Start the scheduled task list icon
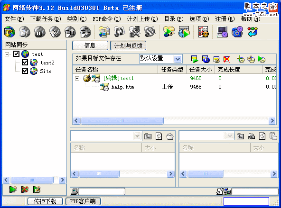The height and width of the screenshot is (208, 281). coord(195,59)
